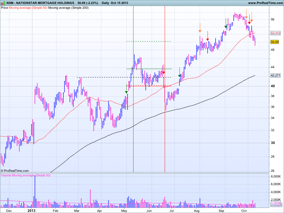The height and width of the screenshot is (213, 284).
Task: Click the 8,000K volume axis label
Action: tap(276, 176)
